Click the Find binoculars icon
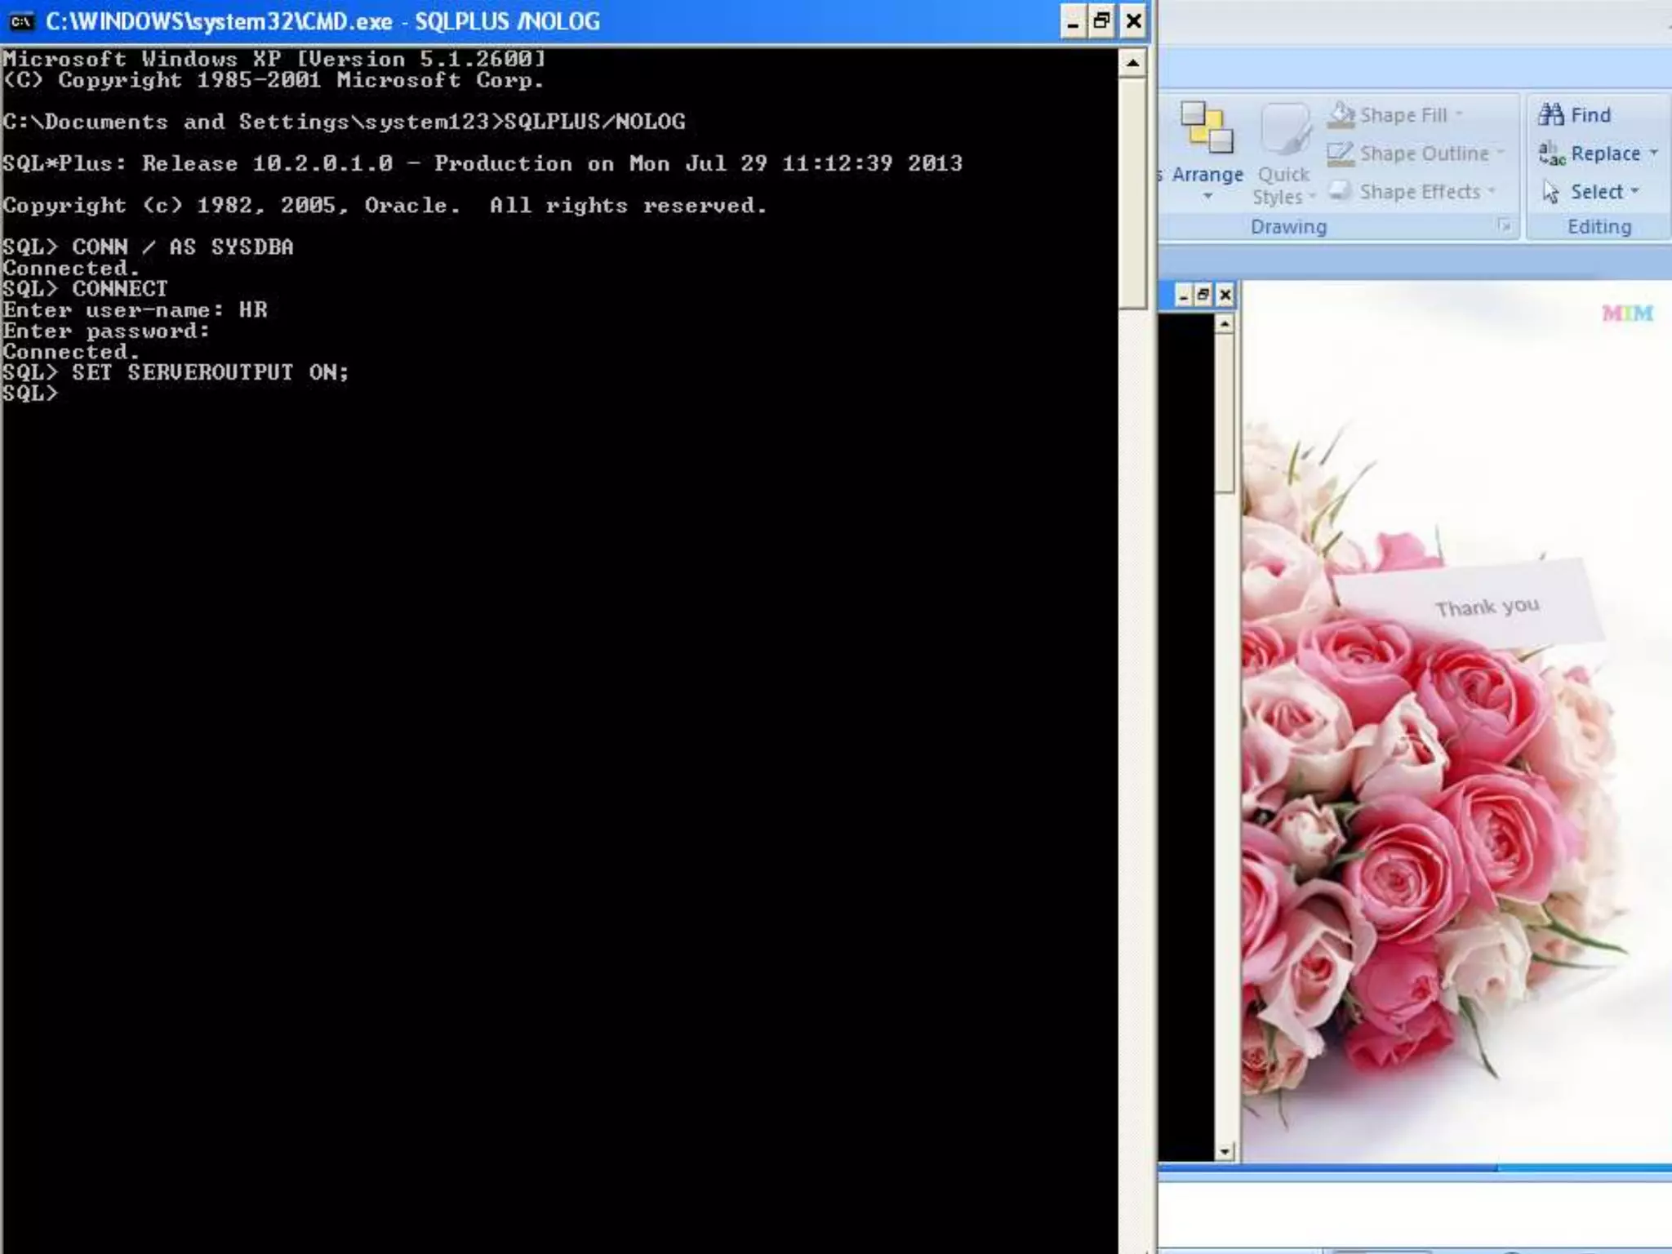 point(1550,114)
